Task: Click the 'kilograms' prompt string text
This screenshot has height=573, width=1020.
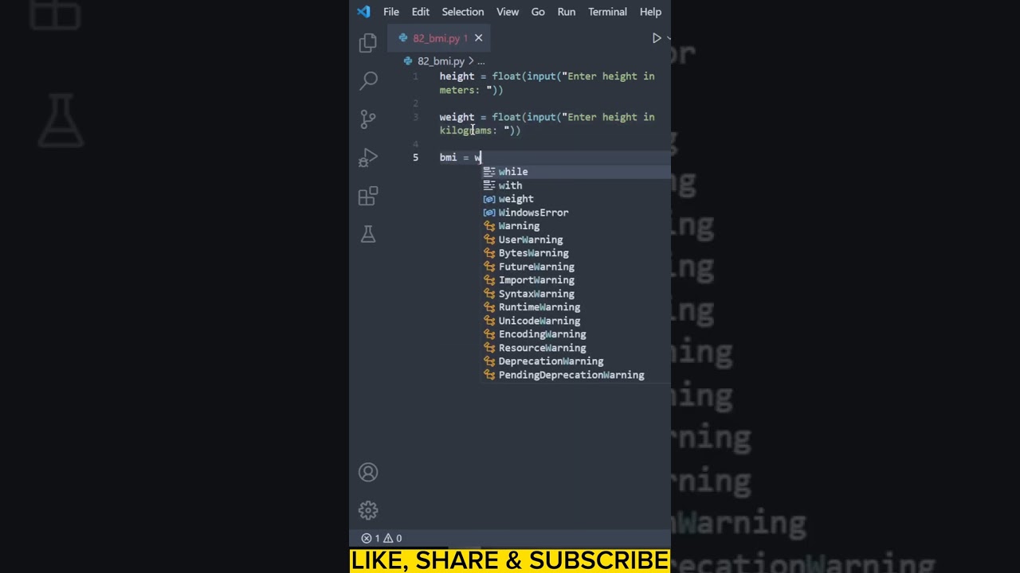Action: point(466,131)
